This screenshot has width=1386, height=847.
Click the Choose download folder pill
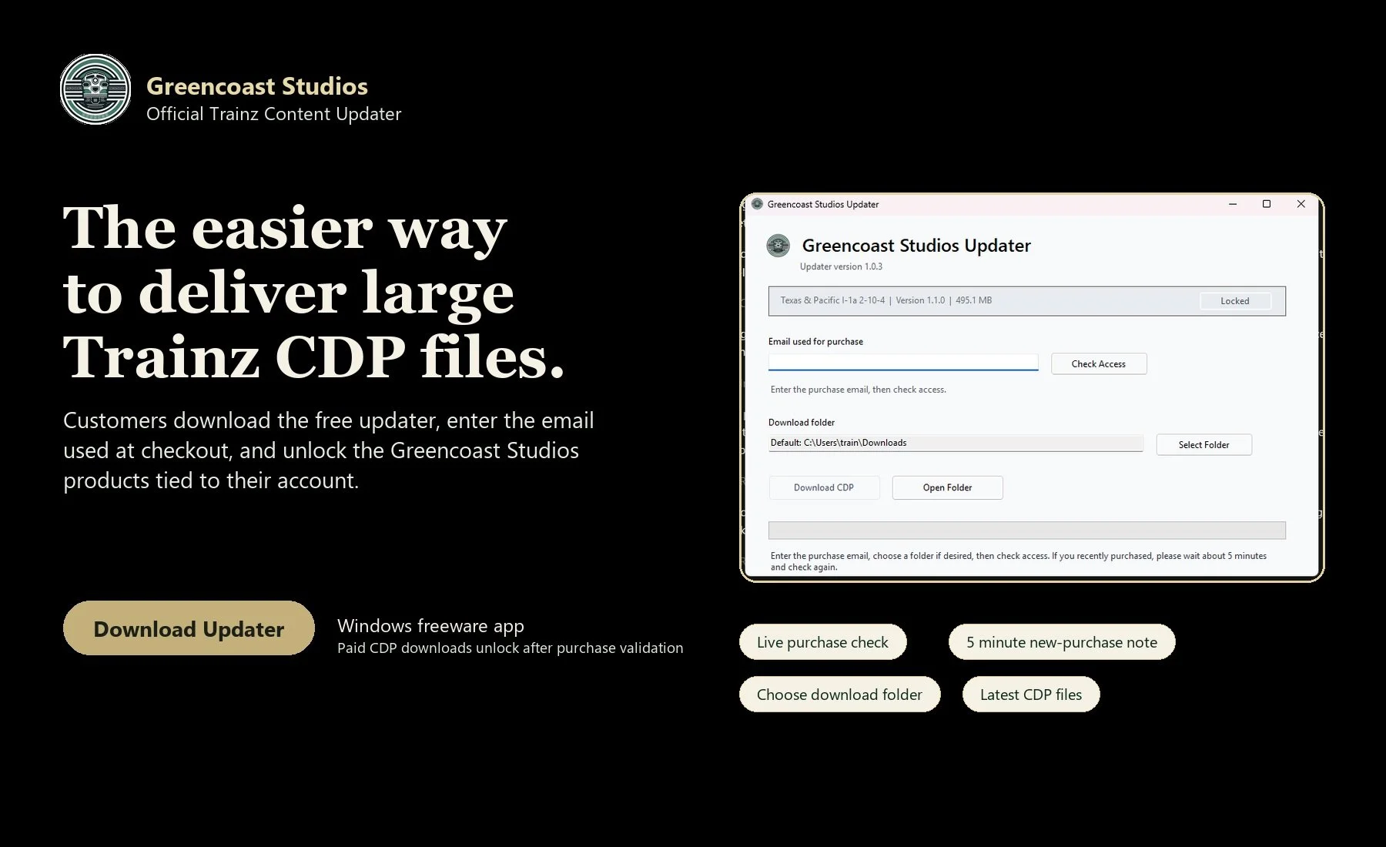pos(840,695)
